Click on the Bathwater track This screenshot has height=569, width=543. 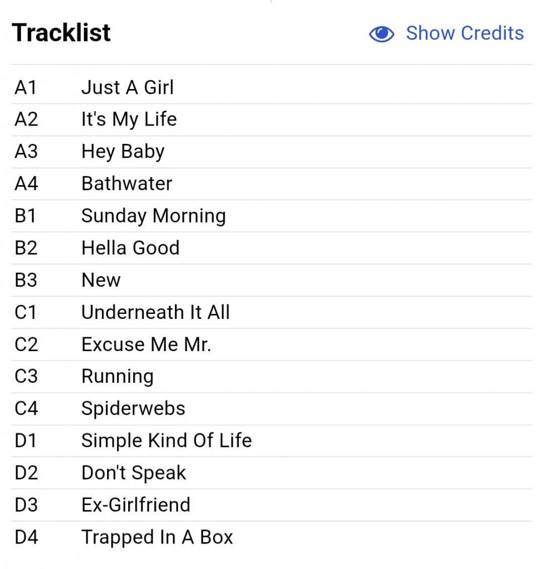(127, 184)
